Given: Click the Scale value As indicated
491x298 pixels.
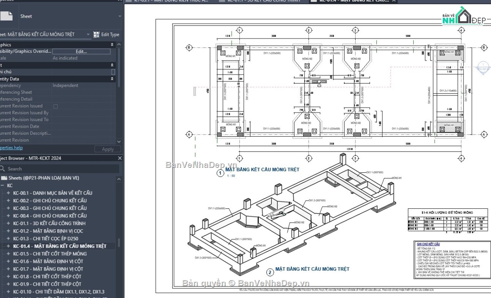Looking at the screenshot, I should [x=65, y=58].
